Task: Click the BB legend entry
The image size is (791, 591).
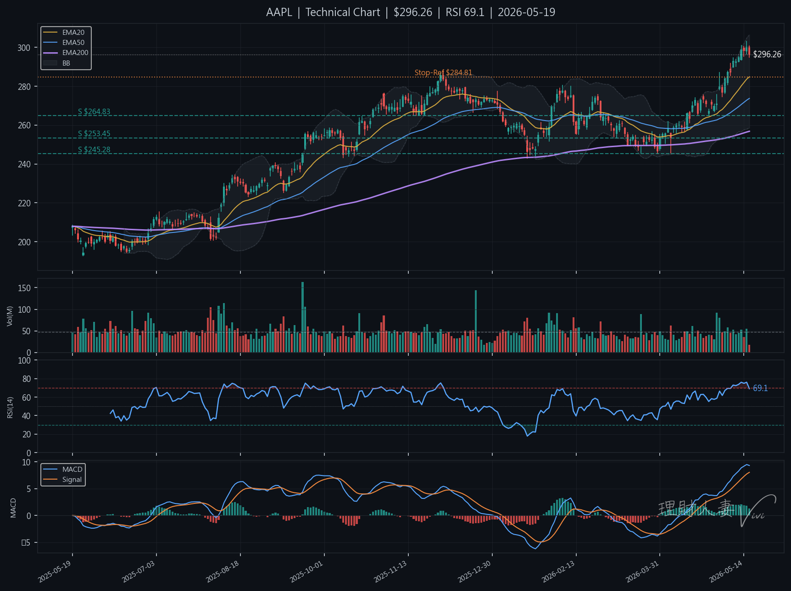Action: click(x=56, y=63)
